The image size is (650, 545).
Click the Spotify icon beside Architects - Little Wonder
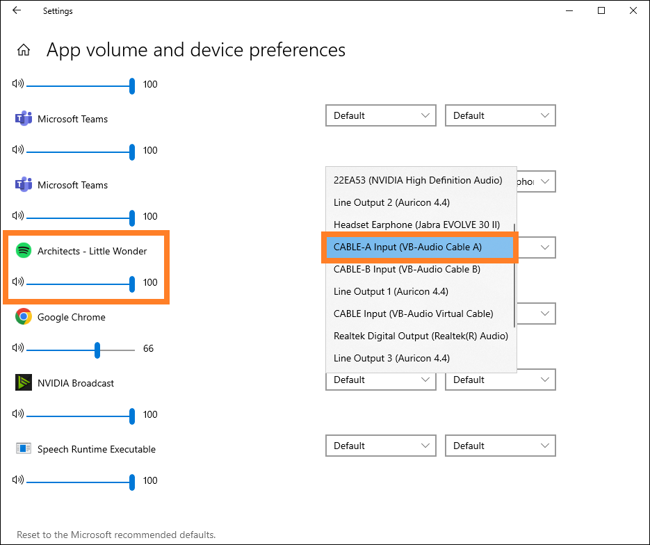tap(24, 251)
